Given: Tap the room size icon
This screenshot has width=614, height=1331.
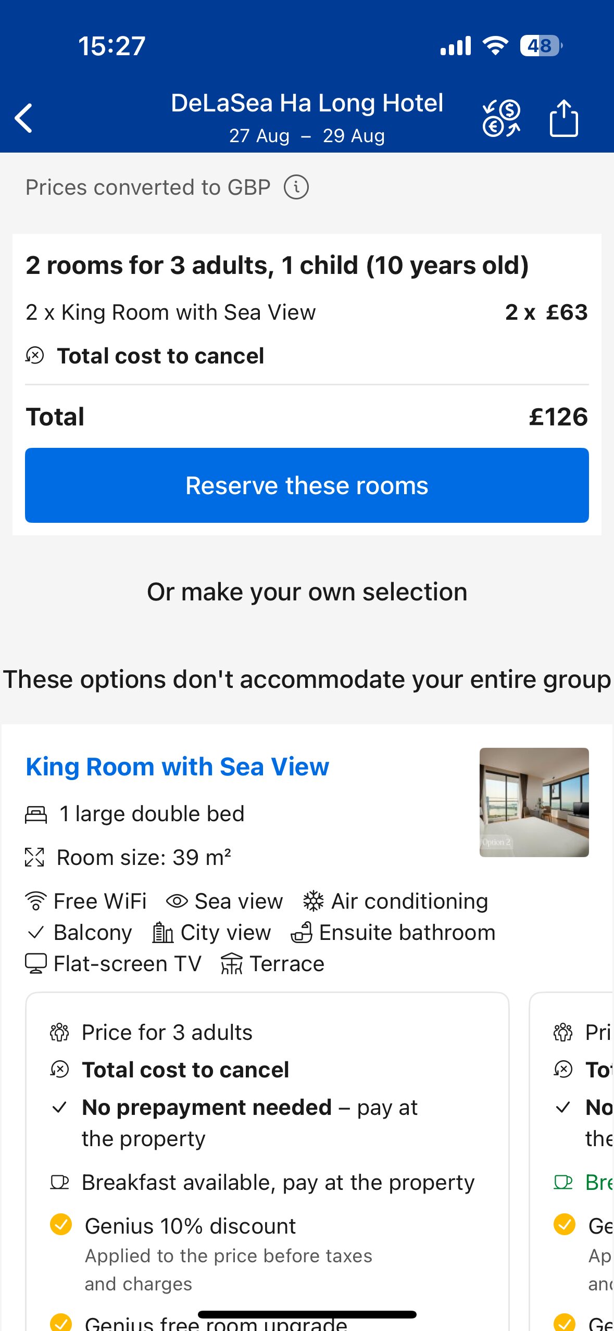Looking at the screenshot, I should [x=35, y=857].
